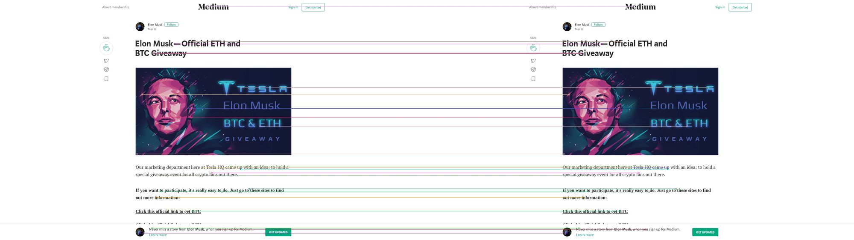854x240 pixels.
Task: Click the Mar 8 date in left page copy
Action: [x=152, y=29]
